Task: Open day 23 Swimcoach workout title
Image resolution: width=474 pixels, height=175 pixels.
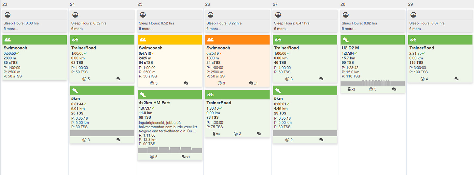Action: click(x=15, y=48)
